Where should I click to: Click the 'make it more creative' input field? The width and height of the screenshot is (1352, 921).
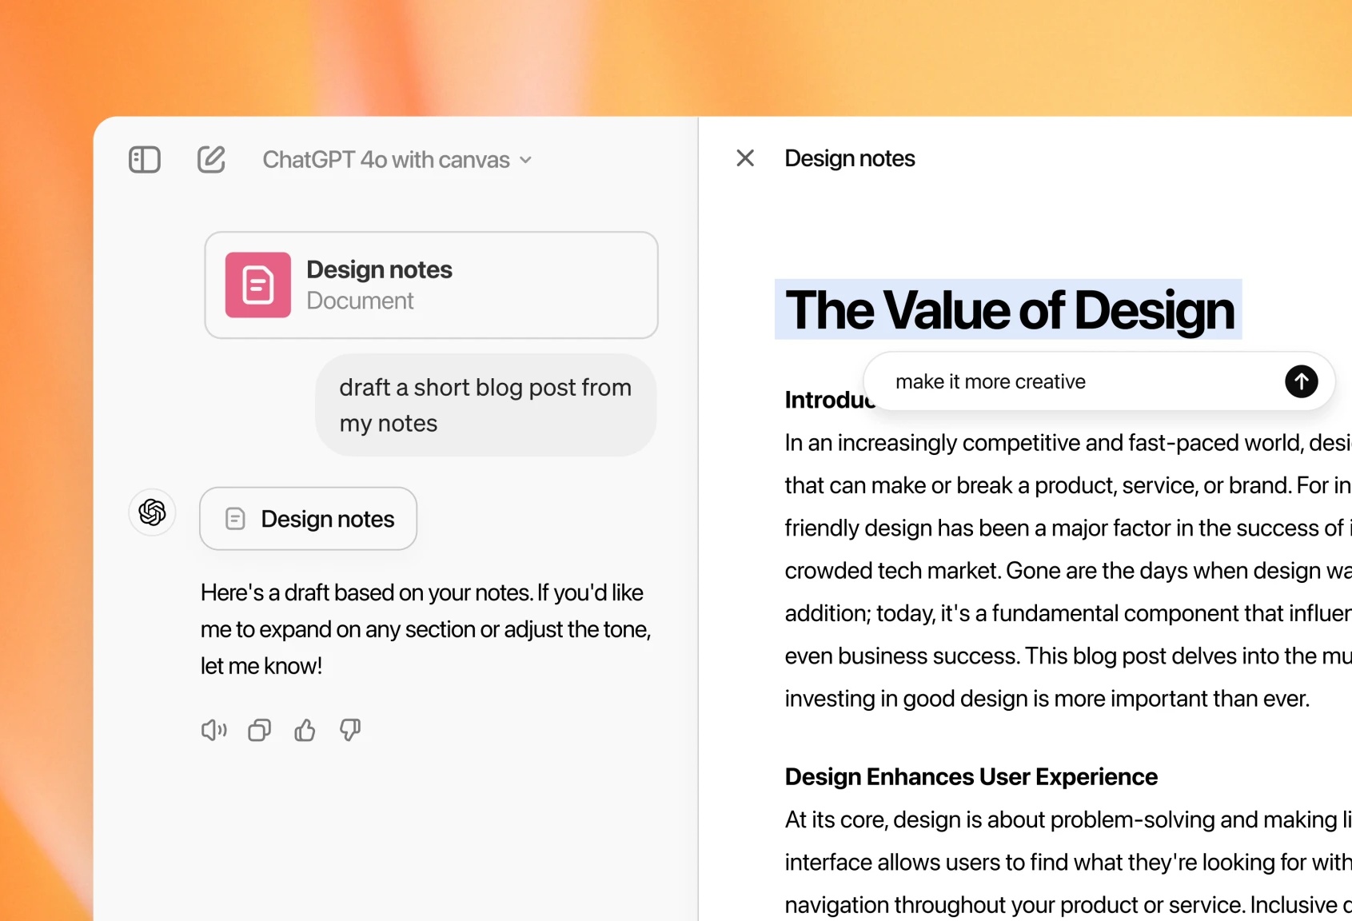point(1071,382)
